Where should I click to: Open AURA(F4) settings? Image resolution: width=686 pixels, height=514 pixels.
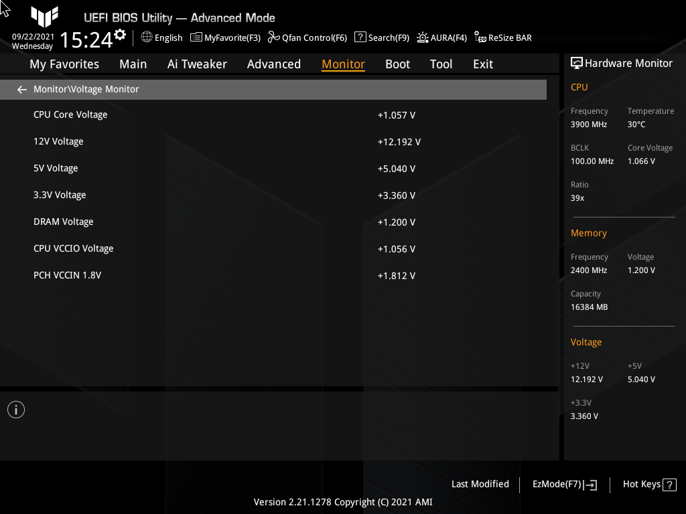click(x=442, y=37)
